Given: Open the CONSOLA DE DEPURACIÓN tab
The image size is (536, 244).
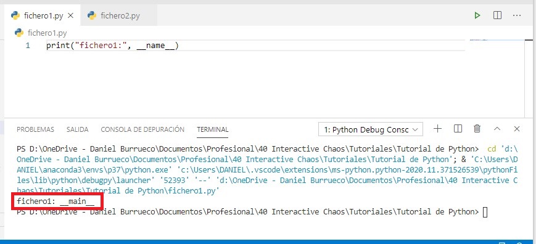Looking at the screenshot, I should coord(142,129).
